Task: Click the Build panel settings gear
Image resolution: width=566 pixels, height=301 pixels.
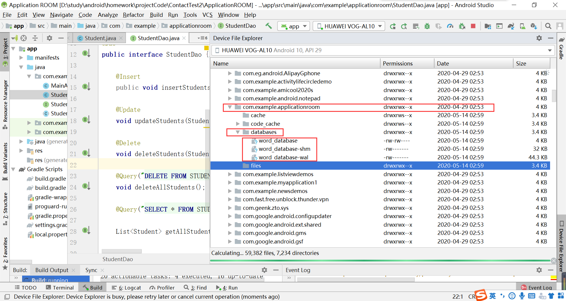Action: click(x=264, y=270)
